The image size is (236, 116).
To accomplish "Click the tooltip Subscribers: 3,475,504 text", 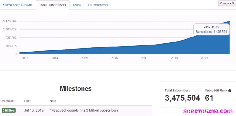I will point(211,32).
